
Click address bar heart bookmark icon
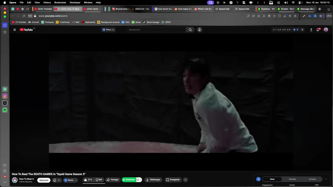coord(280,16)
